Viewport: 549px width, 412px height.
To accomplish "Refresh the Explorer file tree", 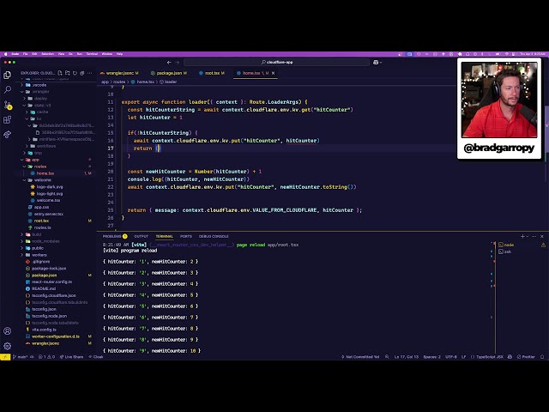I will 75,73.
